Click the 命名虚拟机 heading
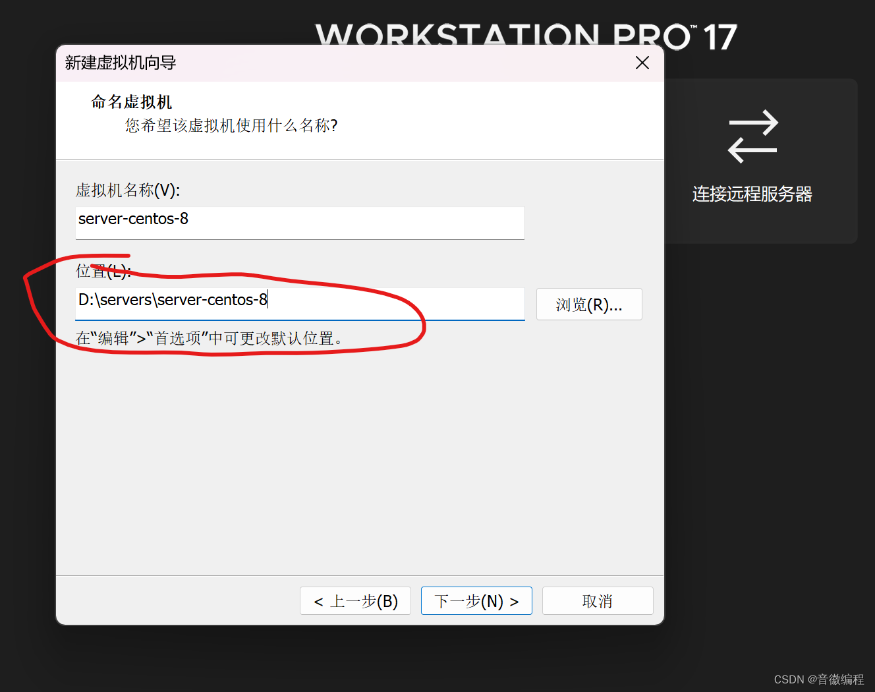The image size is (875, 692). click(x=131, y=101)
